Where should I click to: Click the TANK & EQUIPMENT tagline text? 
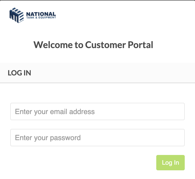[x=41, y=18]
